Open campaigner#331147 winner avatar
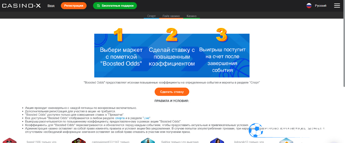345x143 pixels. point(78,140)
